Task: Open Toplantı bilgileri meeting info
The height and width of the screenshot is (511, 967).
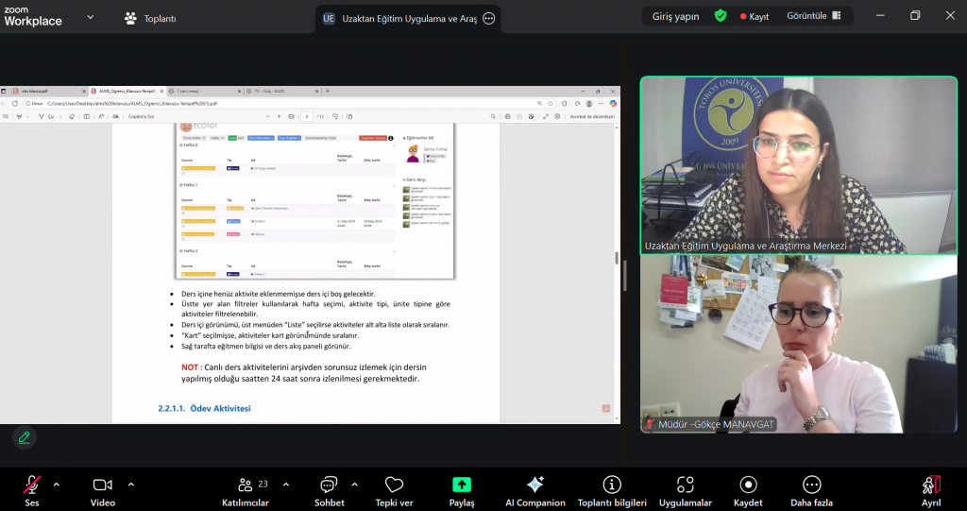Action: (612, 485)
